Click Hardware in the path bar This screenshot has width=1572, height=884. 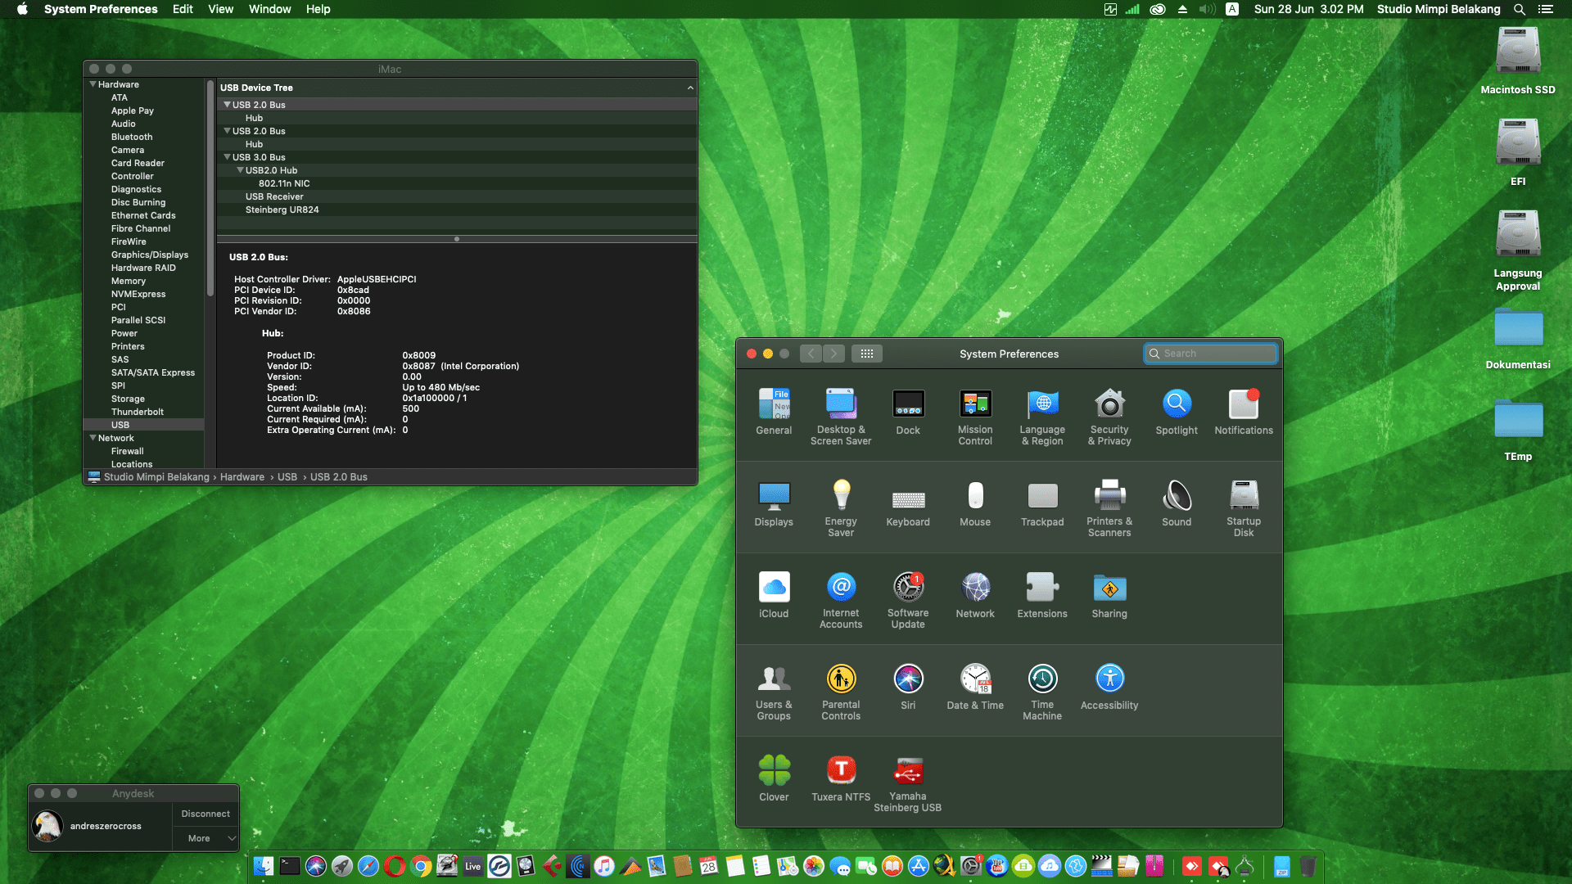[242, 477]
